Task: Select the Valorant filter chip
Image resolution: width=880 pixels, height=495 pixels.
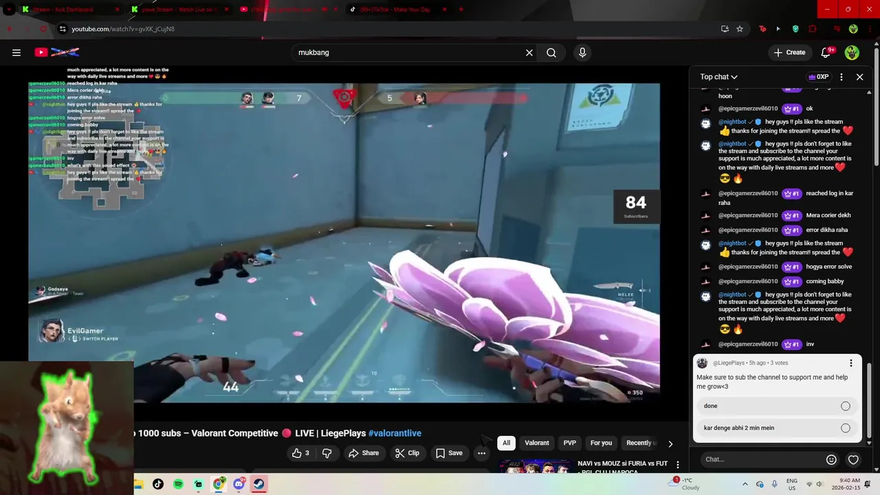Action: pos(537,443)
